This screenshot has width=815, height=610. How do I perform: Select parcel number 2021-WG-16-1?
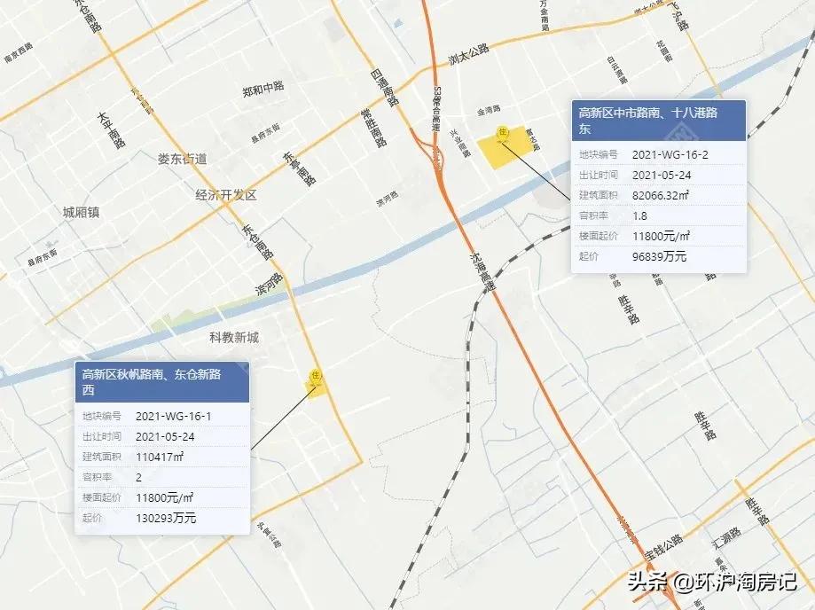point(174,416)
